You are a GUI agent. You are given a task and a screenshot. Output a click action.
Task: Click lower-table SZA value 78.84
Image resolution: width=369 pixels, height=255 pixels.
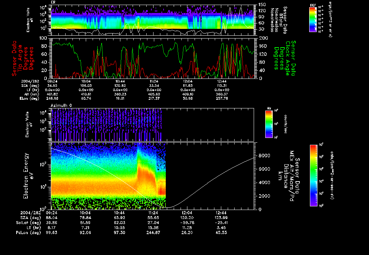[x=85, y=218]
